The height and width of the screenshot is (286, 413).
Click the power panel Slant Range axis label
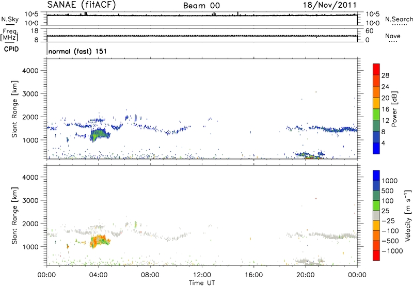tap(14, 109)
